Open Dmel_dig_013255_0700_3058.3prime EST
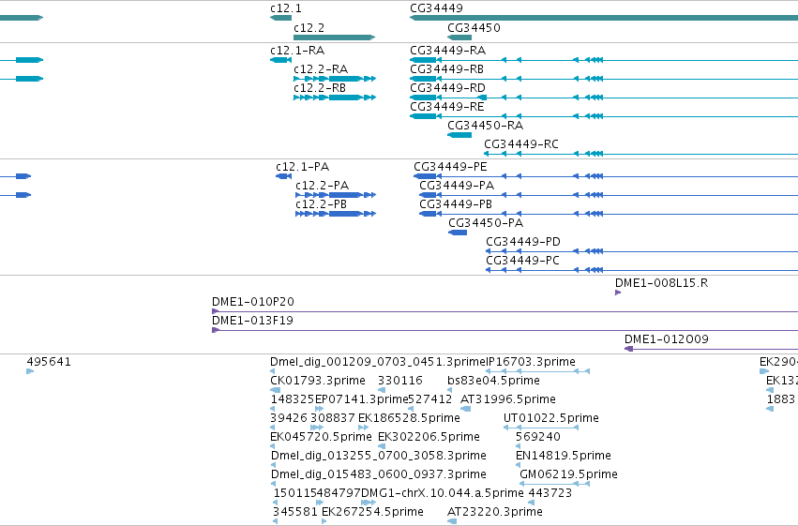798x526 pixels. point(379,457)
